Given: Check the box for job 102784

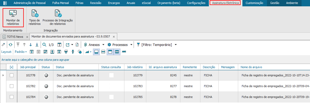Looking at the screenshot, I should [x=12, y=97].
